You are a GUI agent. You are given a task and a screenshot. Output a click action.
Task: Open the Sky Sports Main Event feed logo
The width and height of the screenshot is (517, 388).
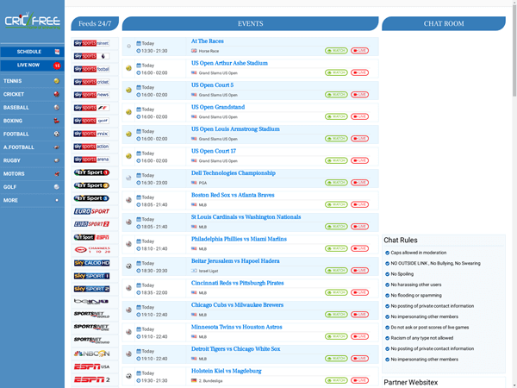click(91, 43)
